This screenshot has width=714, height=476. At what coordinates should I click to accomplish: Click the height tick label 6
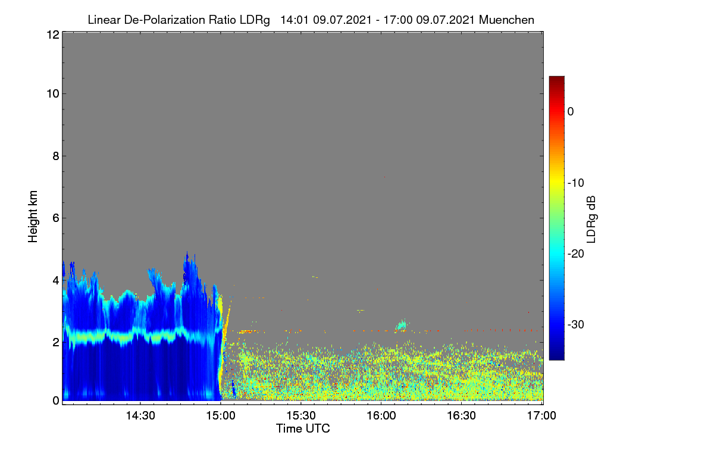pos(55,218)
